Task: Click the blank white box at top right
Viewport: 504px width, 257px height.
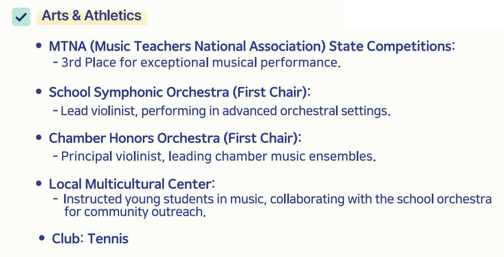Action: 423,15
